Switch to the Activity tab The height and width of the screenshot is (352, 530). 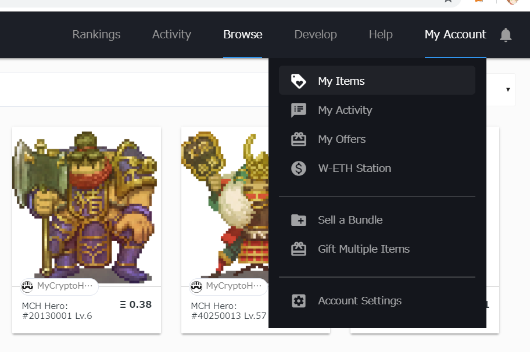click(x=171, y=34)
